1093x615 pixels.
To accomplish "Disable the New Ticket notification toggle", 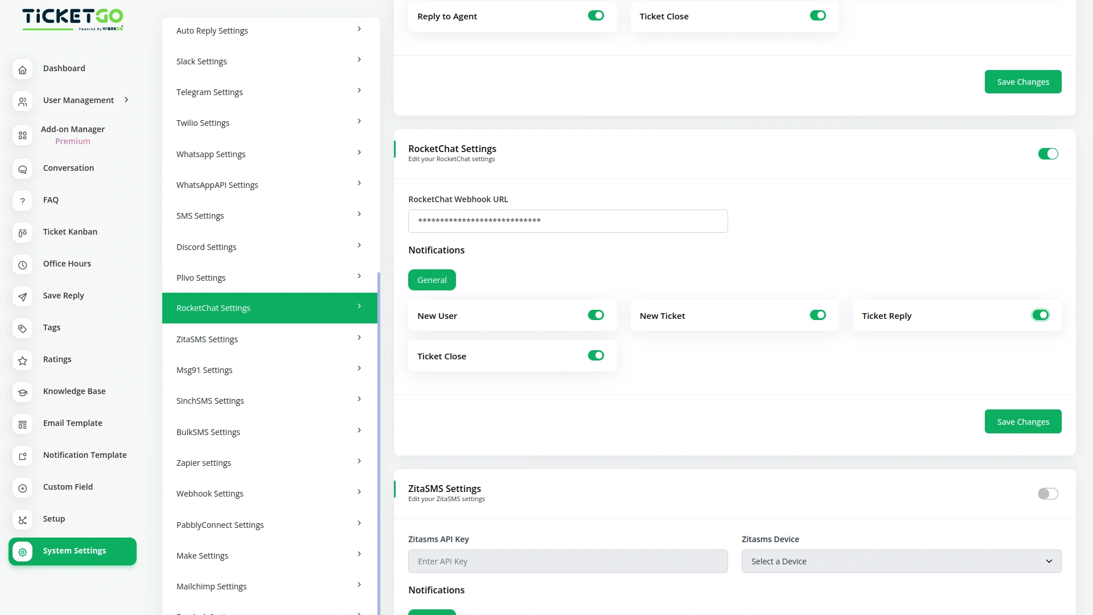I will coord(817,314).
